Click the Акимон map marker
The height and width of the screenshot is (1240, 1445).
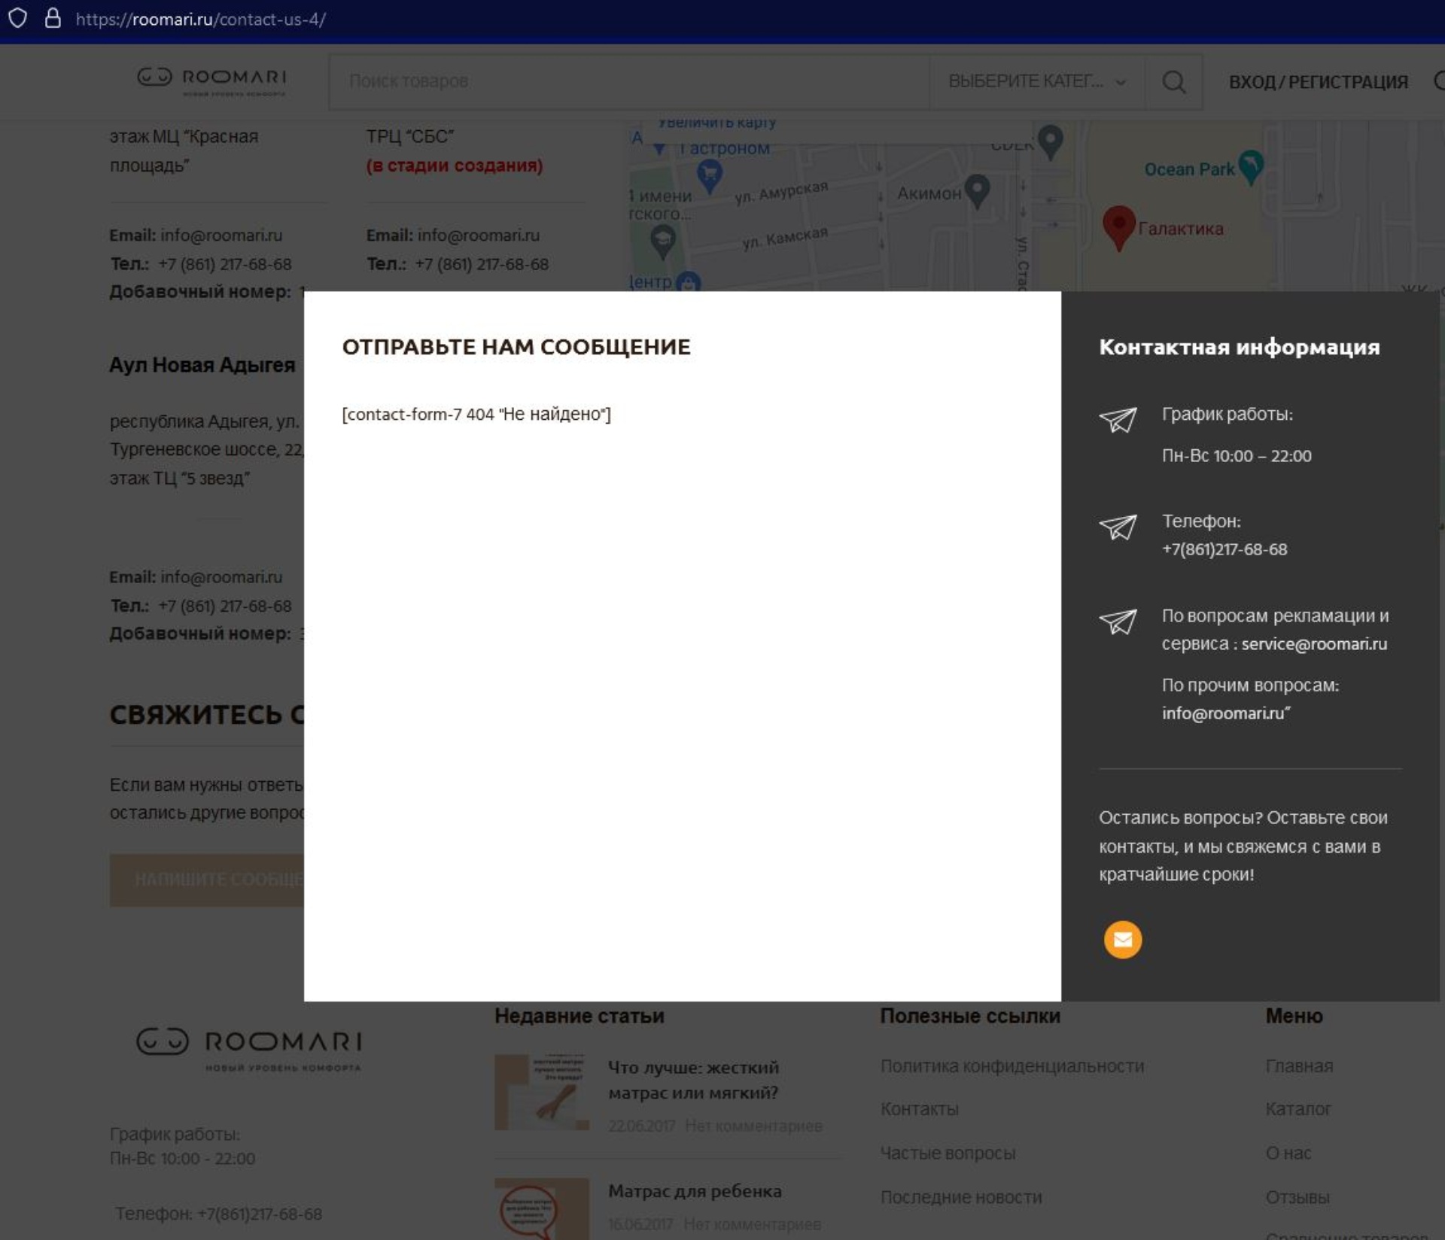click(x=977, y=191)
